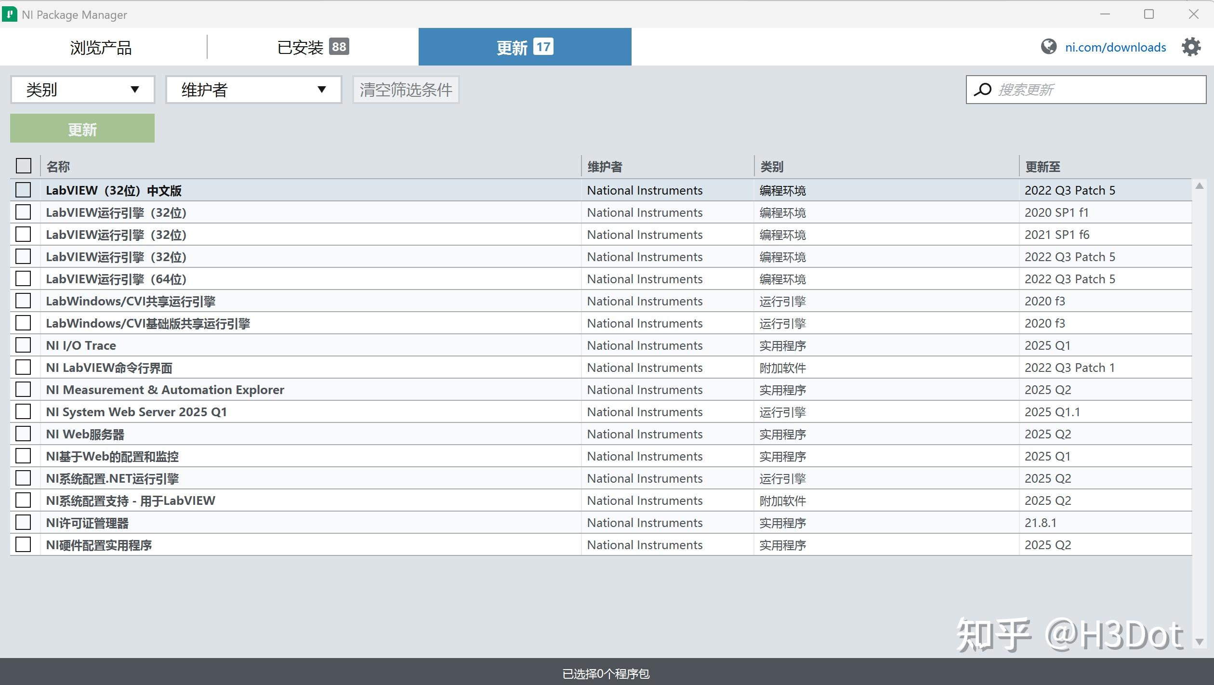Check the LabVIEW运行引擎（64位）checkbox
Viewport: 1214px width, 685px height.
pos(23,278)
